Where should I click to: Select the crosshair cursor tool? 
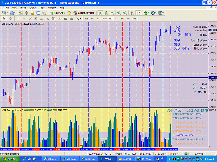pos(10,19)
